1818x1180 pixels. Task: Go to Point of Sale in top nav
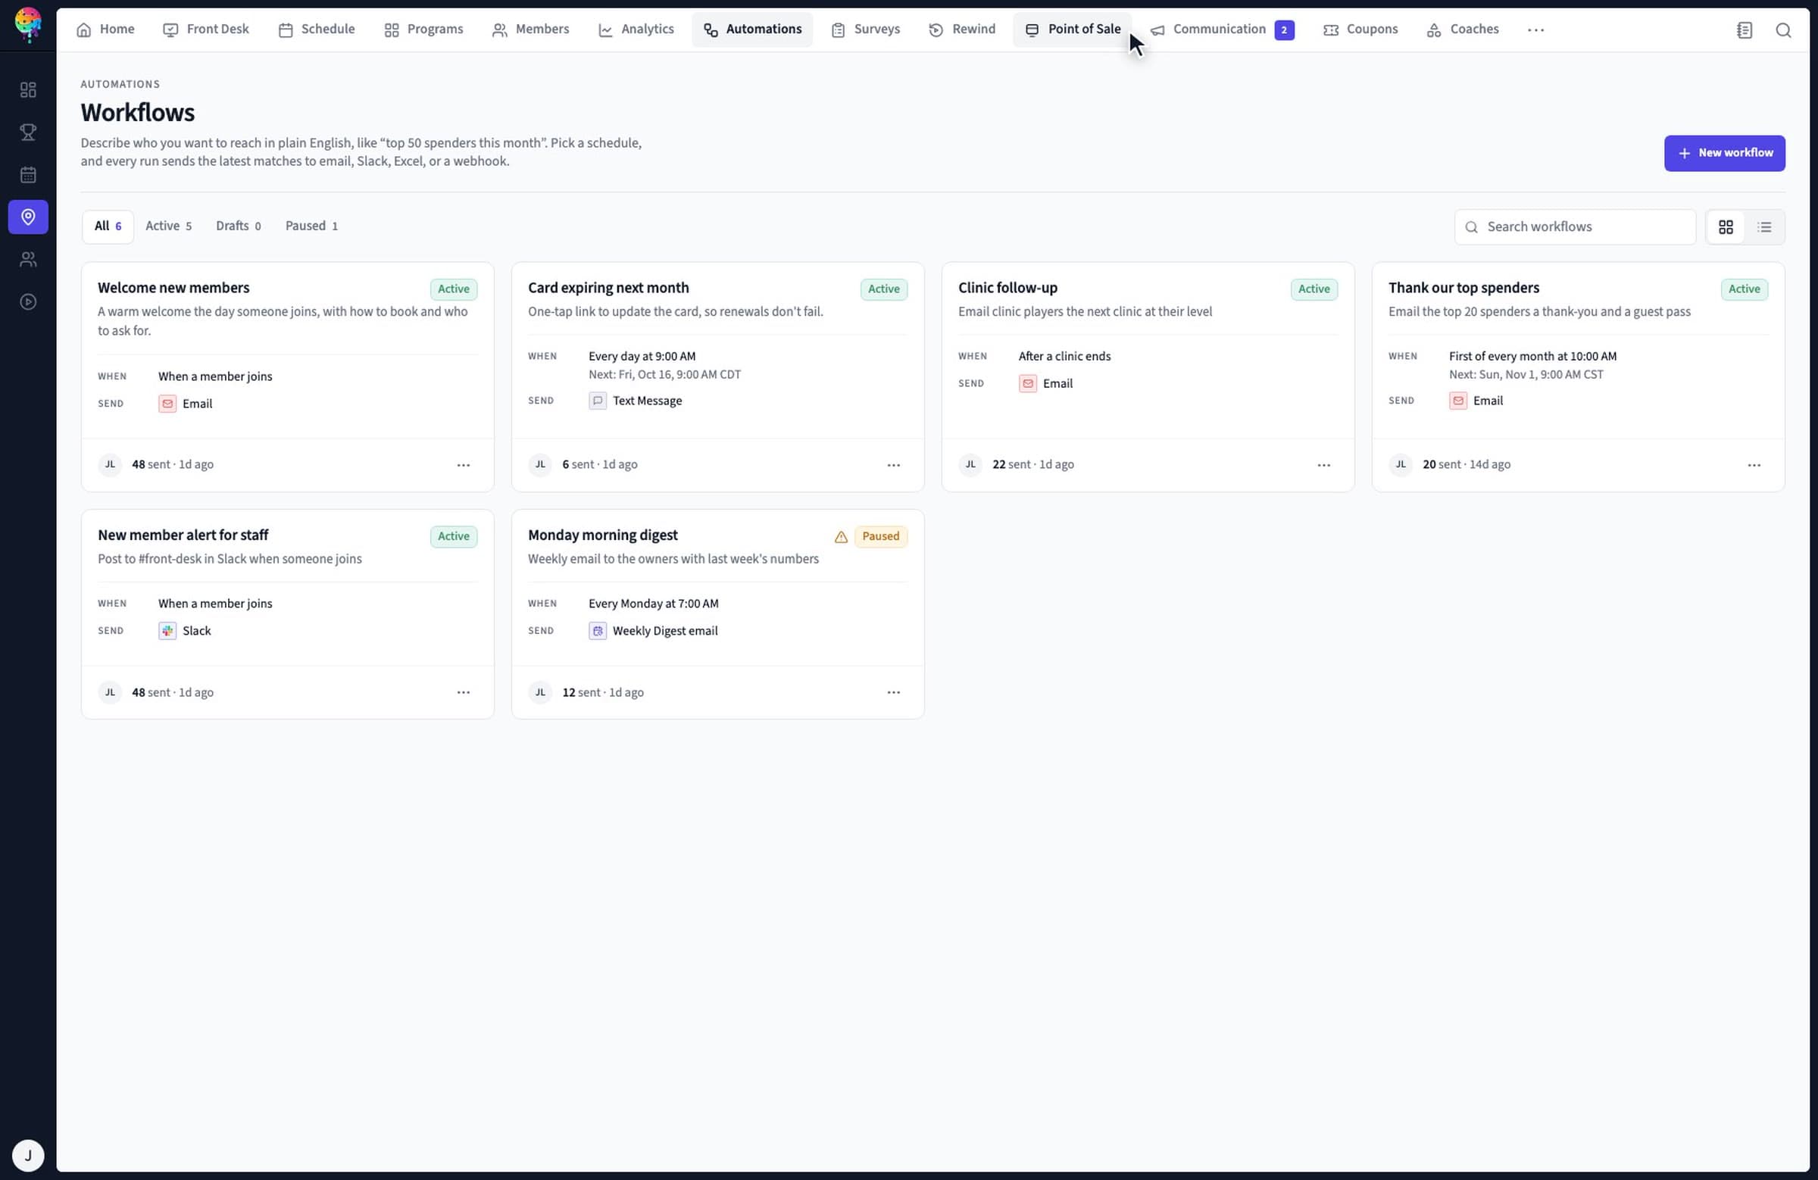[1072, 30]
